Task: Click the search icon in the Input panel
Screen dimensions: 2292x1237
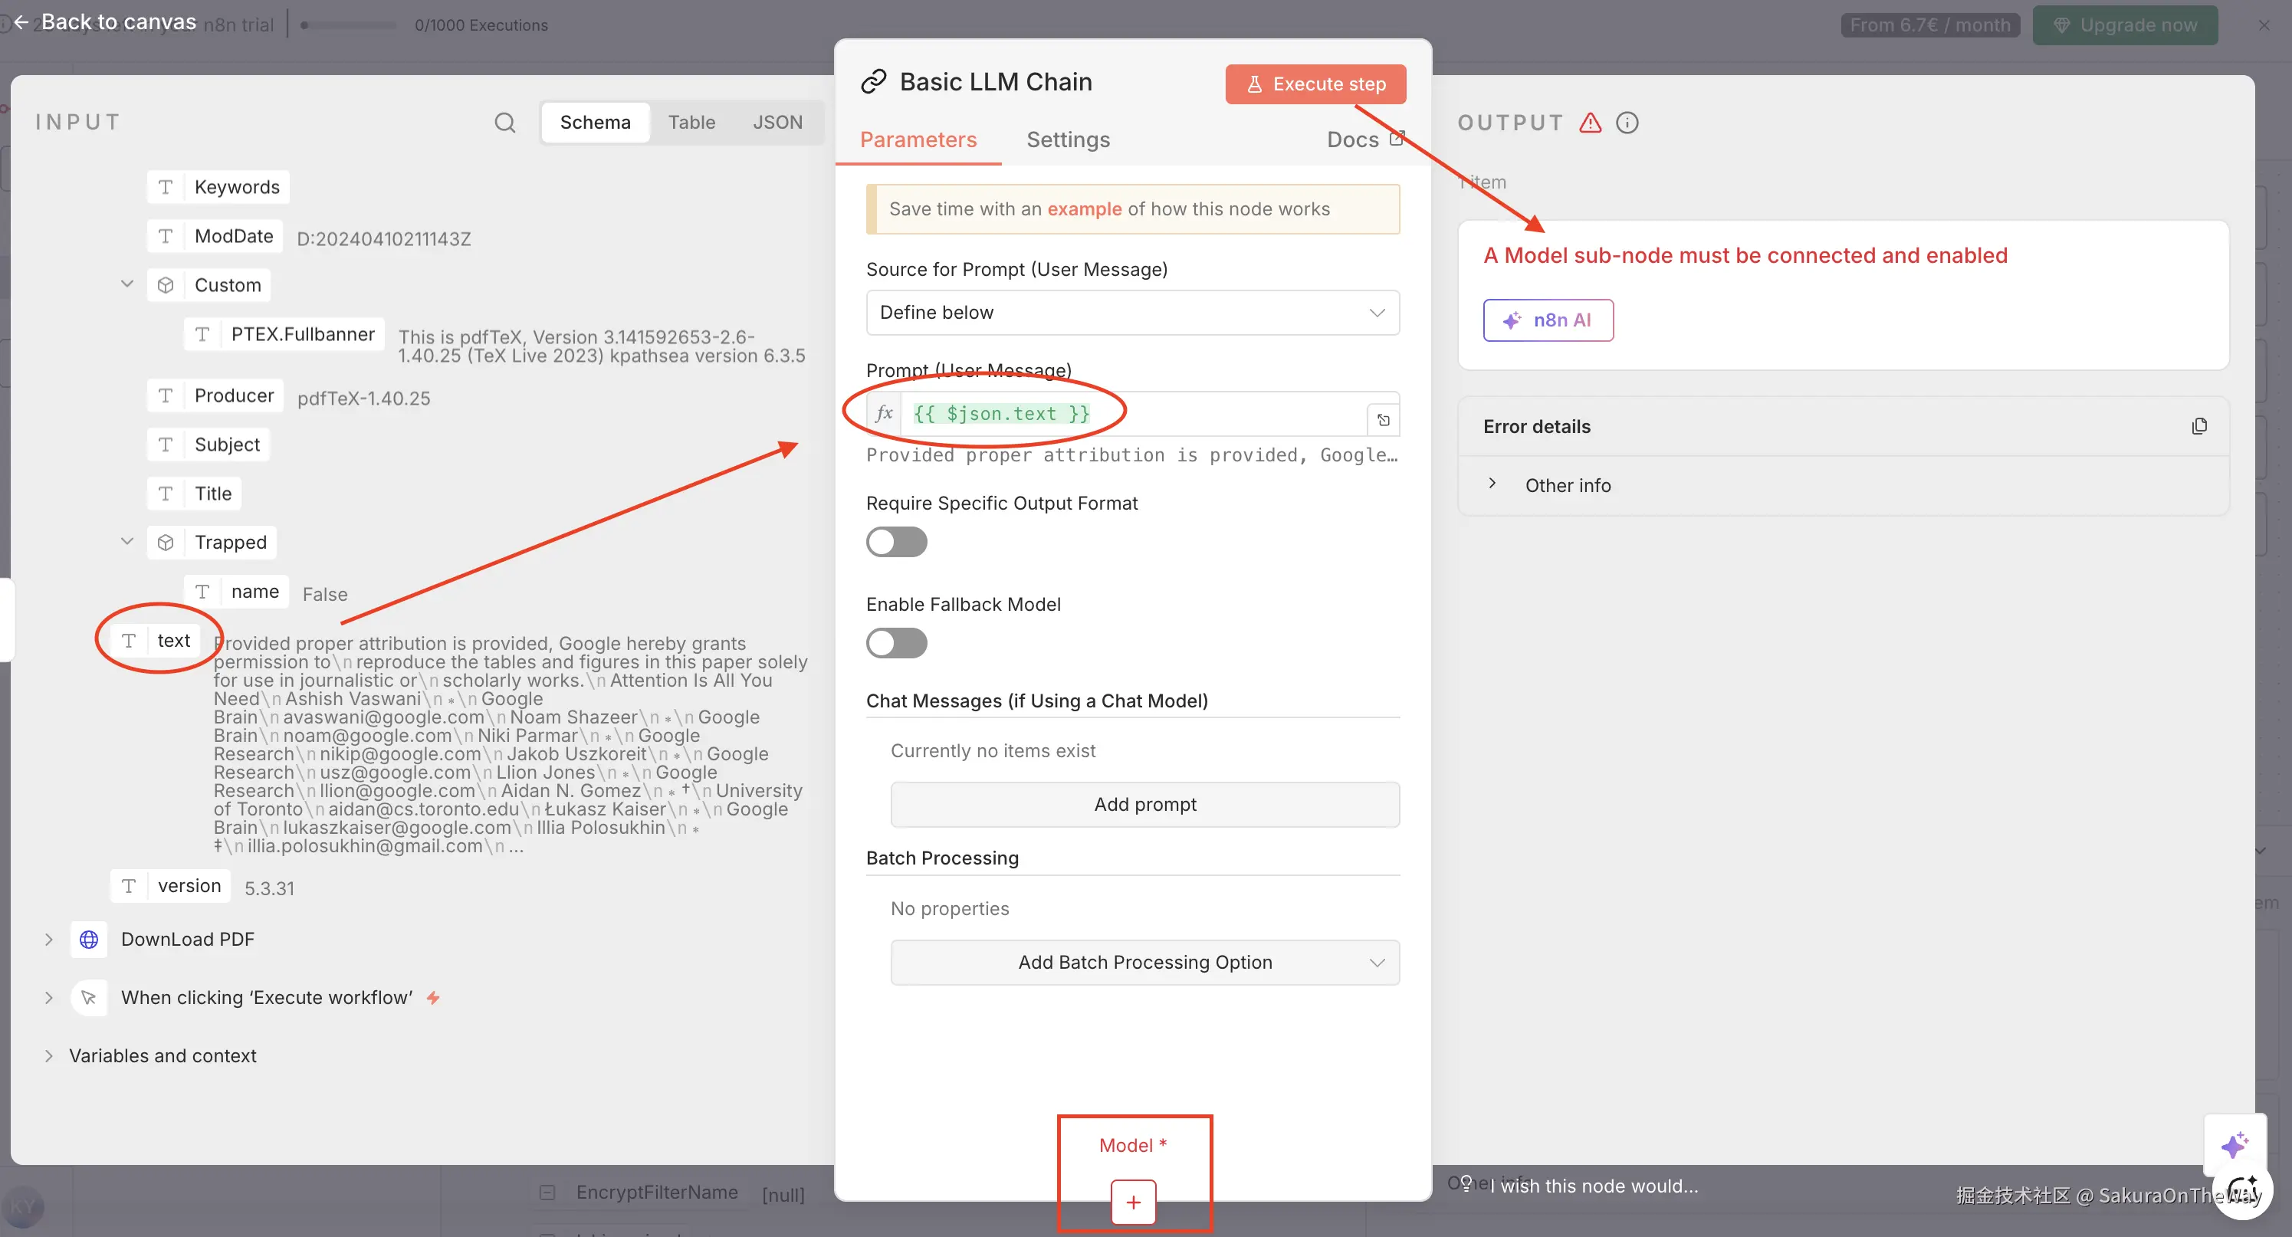Action: click(x=504, y=123)
